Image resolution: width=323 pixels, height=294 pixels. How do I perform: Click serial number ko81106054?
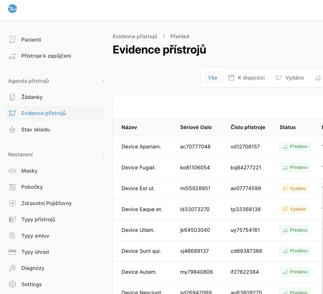click(x=195, y=167)
